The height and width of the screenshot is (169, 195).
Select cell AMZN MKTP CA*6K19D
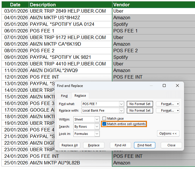pos(70,44)
